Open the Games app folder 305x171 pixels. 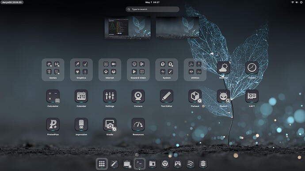(53, 70)
